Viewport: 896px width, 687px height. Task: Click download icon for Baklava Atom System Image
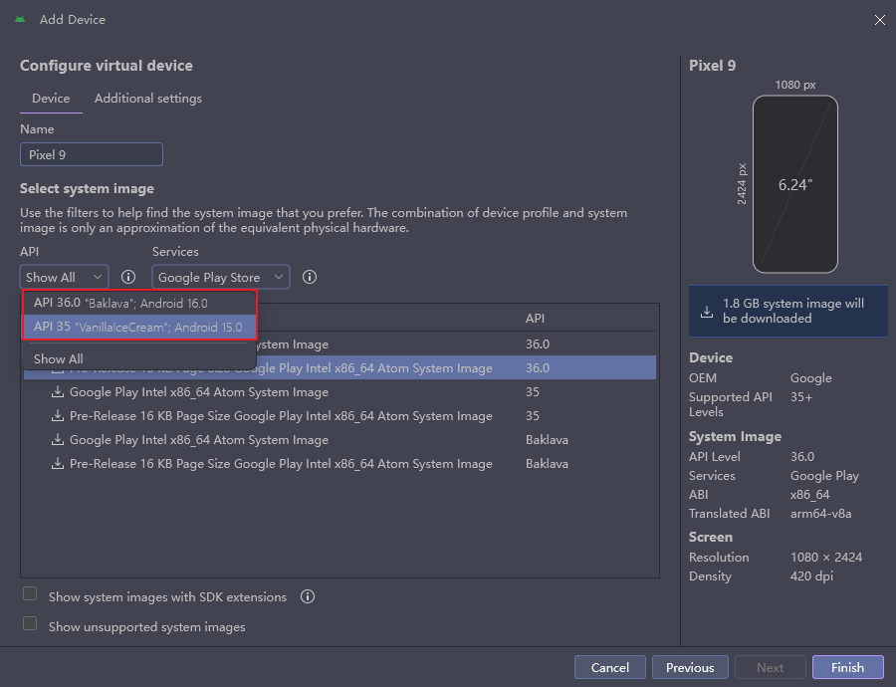pyautogui.click(x=58, y=440)
